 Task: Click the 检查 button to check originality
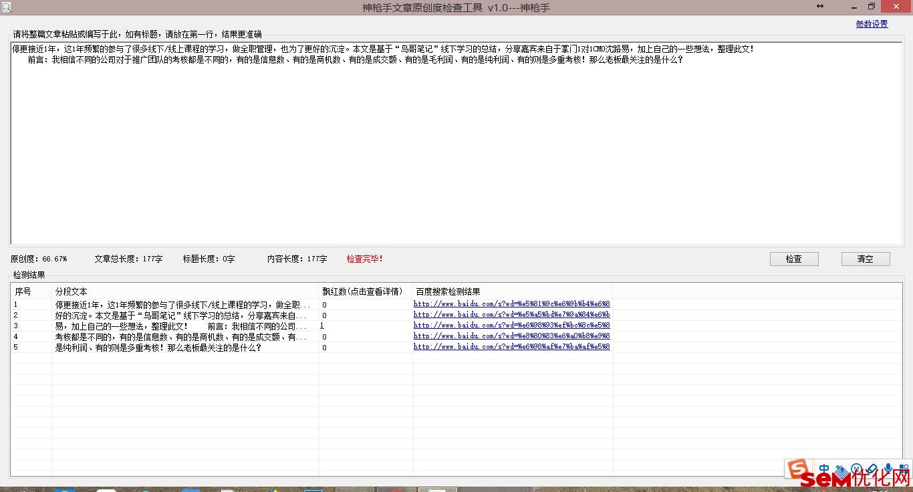793,259
